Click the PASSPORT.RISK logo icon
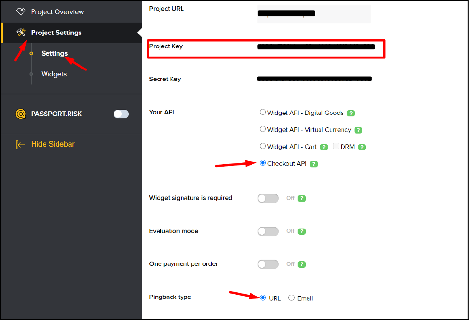Screen dimensions: 469x320 click(21, 114)
